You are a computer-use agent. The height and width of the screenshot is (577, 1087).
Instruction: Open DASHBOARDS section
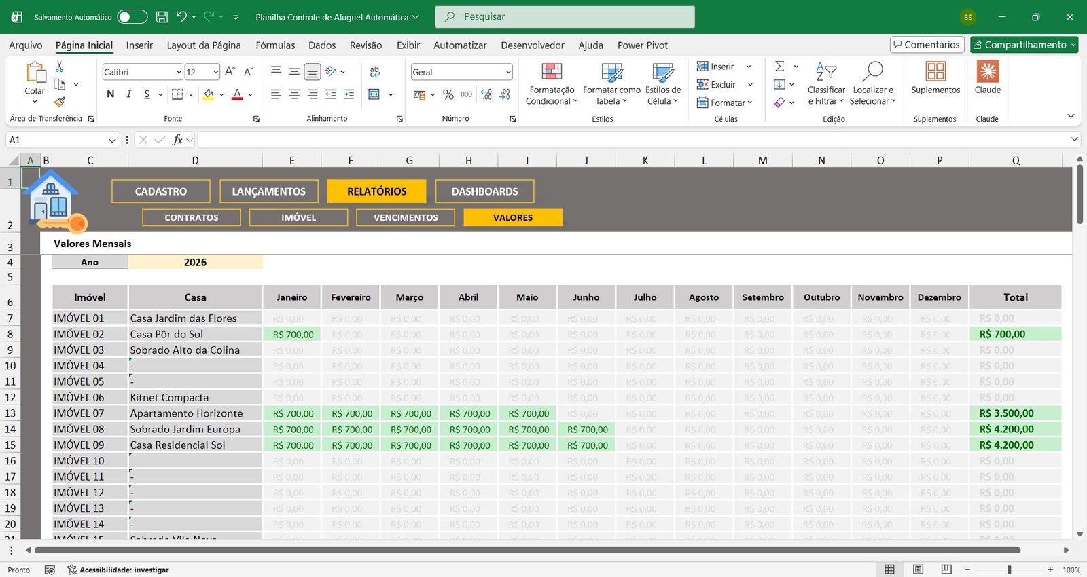(484, 191)
